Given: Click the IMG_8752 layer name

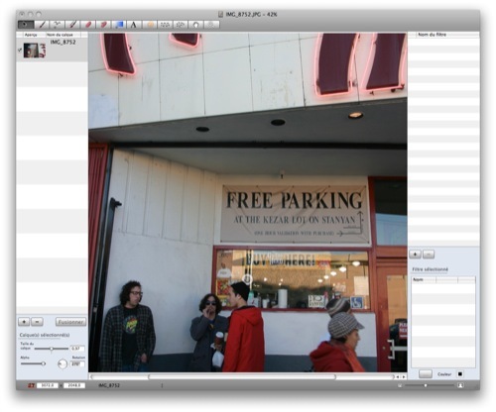Looking at the screenshot, I should click(x=62, y=43).
